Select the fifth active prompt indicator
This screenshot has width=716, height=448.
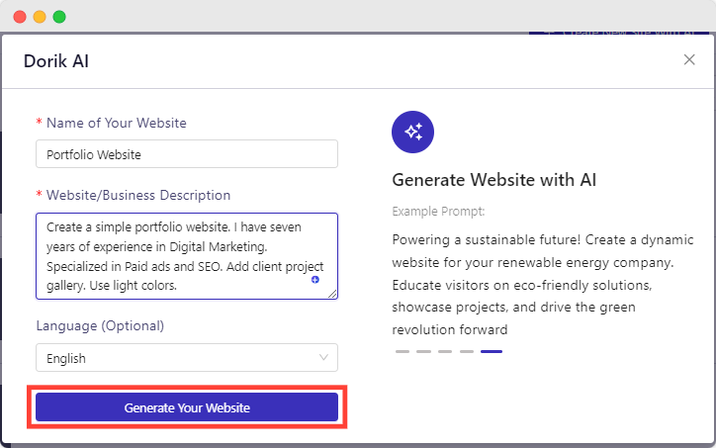[x=492, y=352]
